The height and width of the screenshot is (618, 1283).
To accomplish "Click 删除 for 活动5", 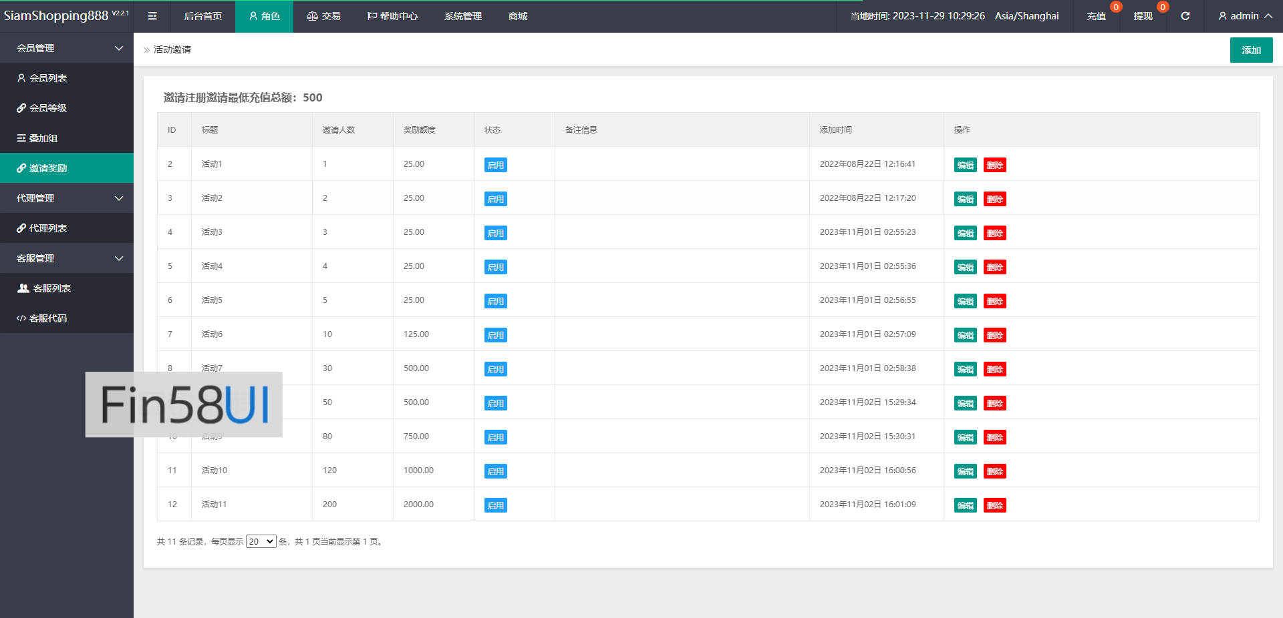I will tap(995, 301).
